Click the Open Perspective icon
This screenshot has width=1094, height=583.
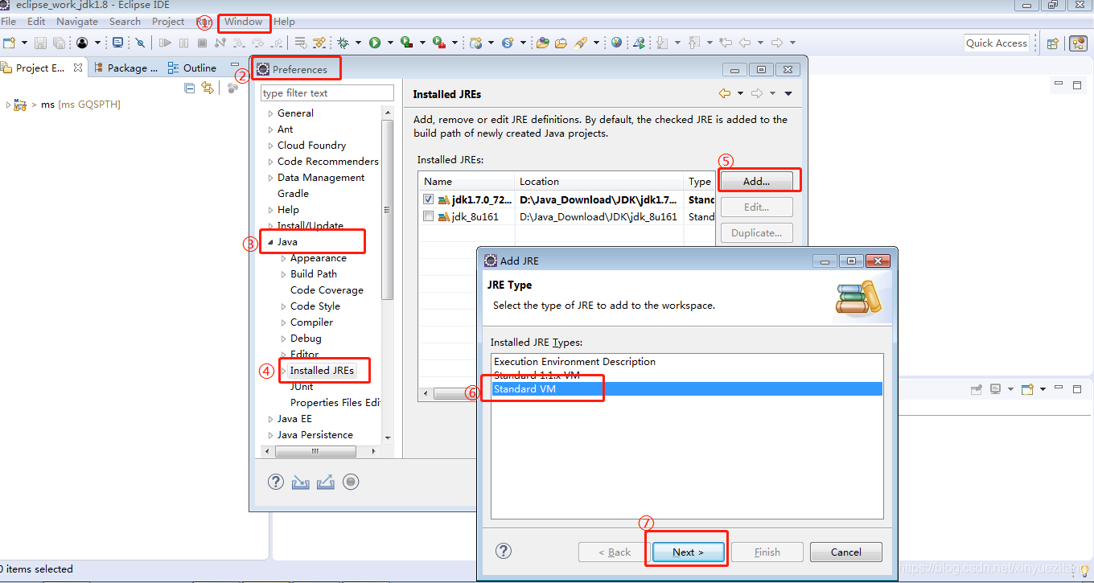click(1052, 43)
